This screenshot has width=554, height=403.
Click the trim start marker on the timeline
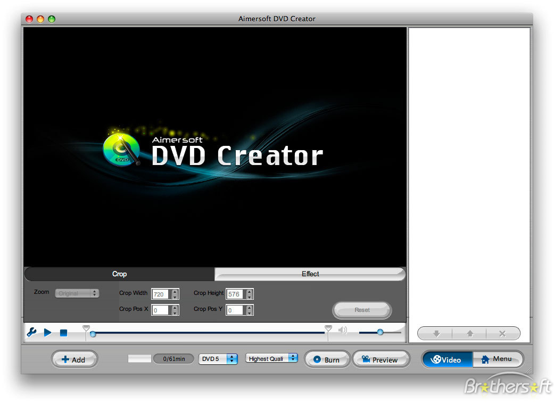pyautogui.click(x=86, y=328)
